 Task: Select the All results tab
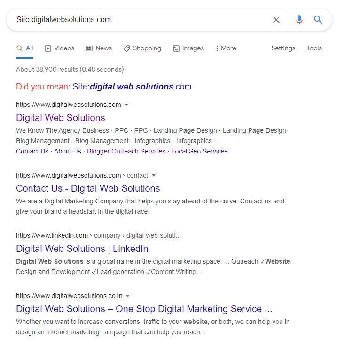point(24,48)
